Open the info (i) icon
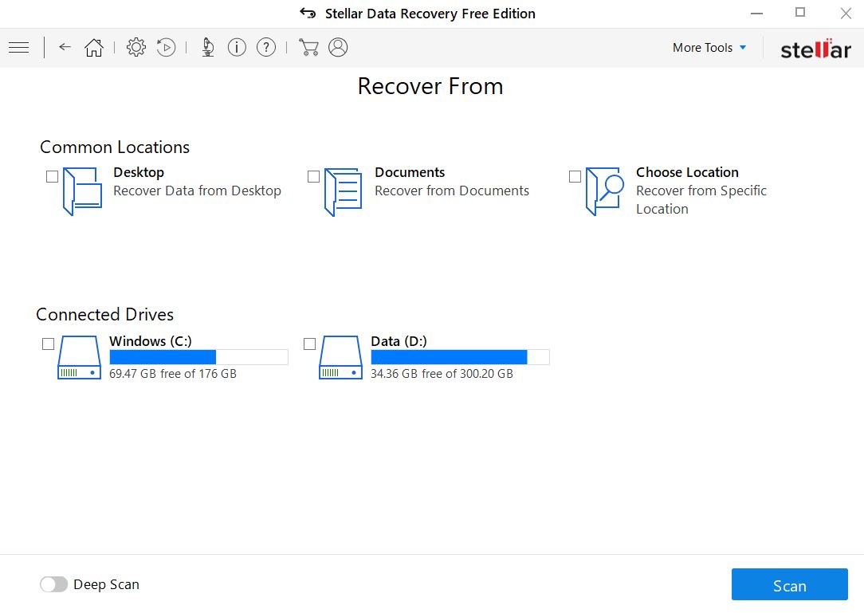The image size is (864, 613). 237,47
